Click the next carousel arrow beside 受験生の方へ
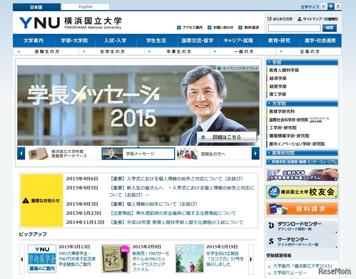Image resolution: width=356 pixels, height=279 pixels. click(255, 154)
